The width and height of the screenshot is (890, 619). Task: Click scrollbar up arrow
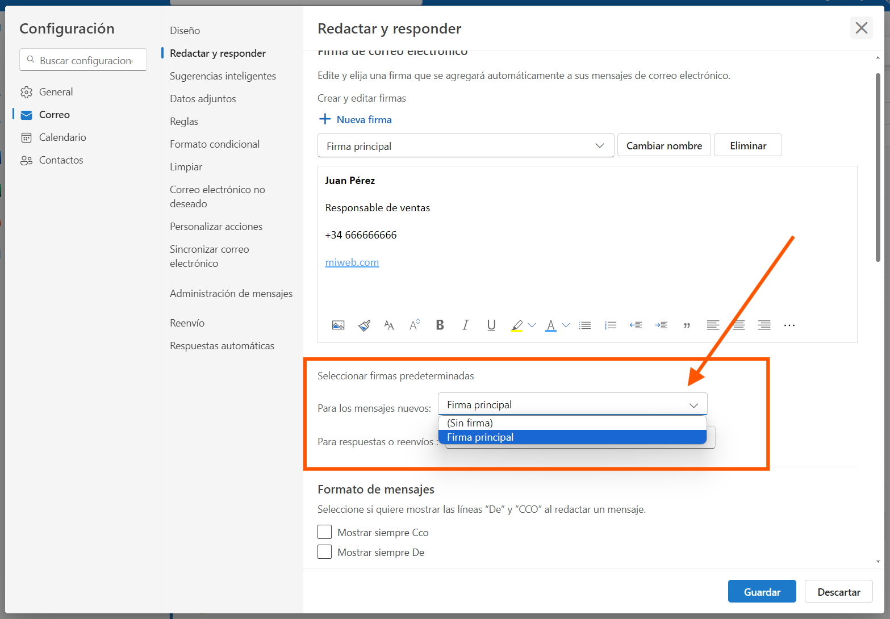[x=878, y=57]
